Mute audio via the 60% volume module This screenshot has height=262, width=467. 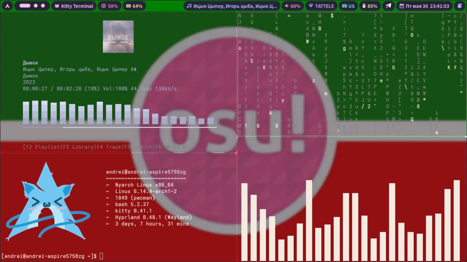point(293,6)
